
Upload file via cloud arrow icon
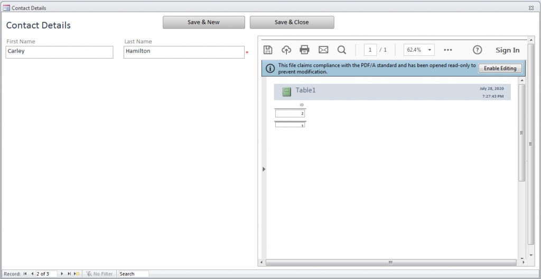click(286, 50)
